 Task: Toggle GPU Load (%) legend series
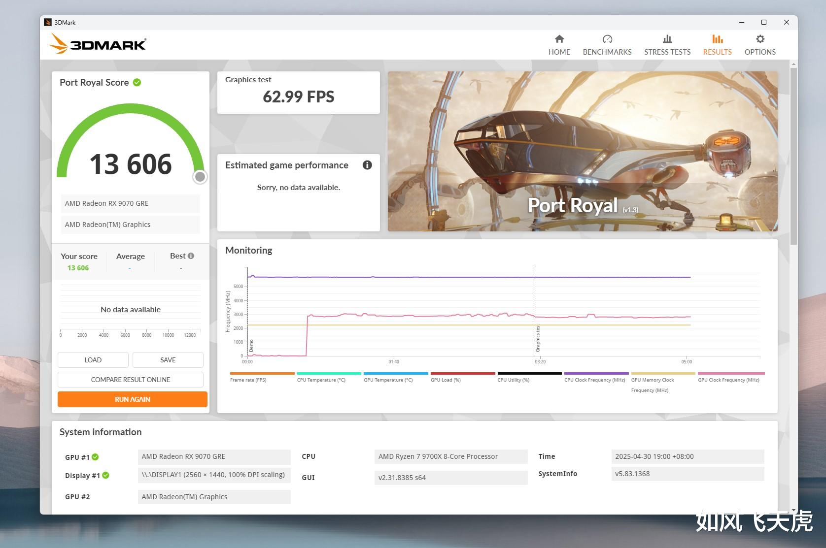pyautogui.click(x=463, y=377)
